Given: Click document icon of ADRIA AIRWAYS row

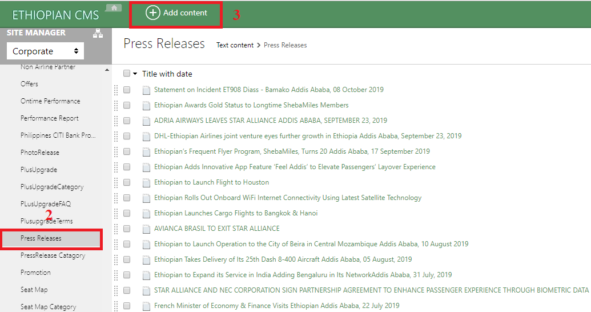Looking at the screenshot, I should (146, 121).
